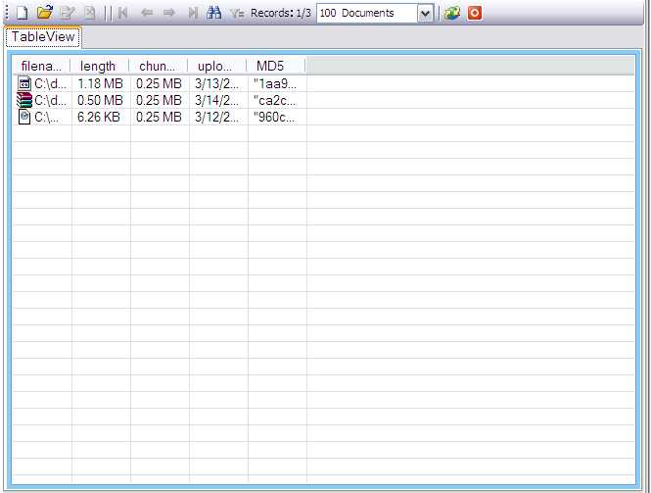The image size is (651, 493).
Task: Click chunk size cell in 6.26 KB row
Action: (x=160, y=117)
